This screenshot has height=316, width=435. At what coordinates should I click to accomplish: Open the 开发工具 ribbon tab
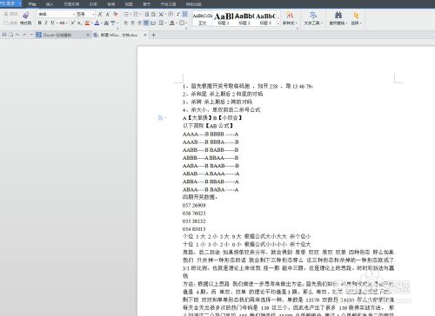(x=168, y=4)
